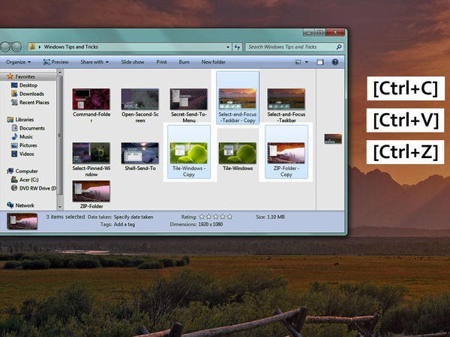Expand the Share with dropdown
This screenshot has height=337, width=450.
94,61
